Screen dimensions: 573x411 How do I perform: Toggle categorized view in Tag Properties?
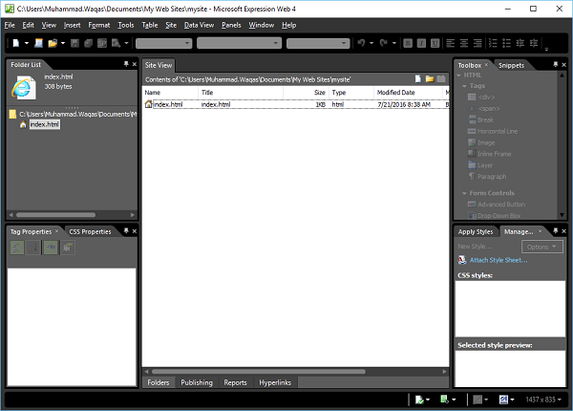[x=17, y=248]
